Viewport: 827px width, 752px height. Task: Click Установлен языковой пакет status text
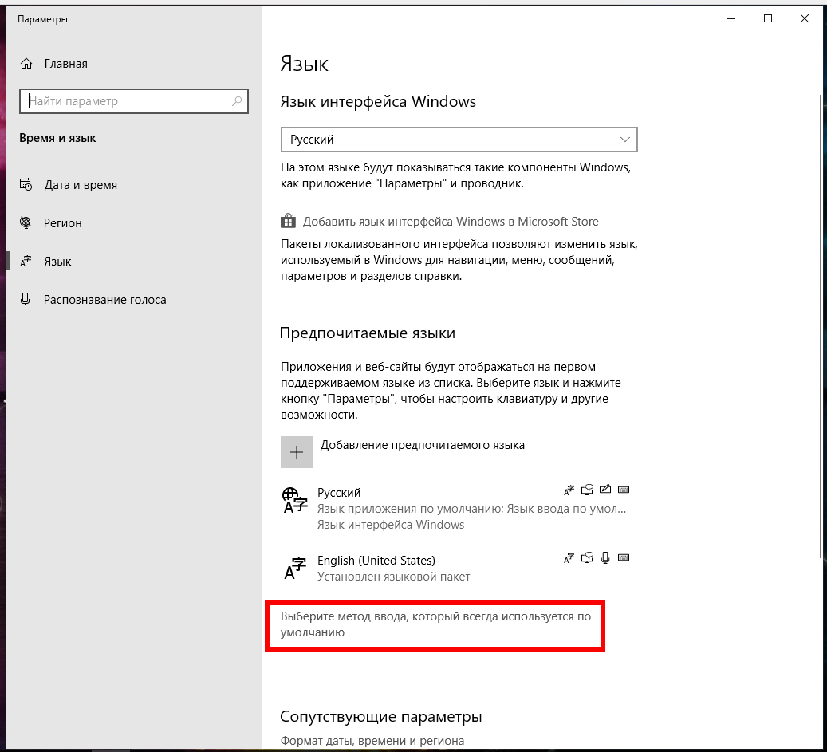point(393,577)
